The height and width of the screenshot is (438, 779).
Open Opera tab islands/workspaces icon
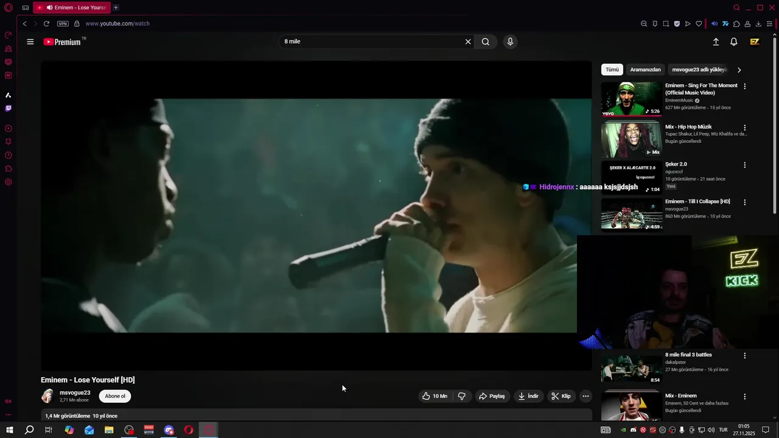[26, 8]
